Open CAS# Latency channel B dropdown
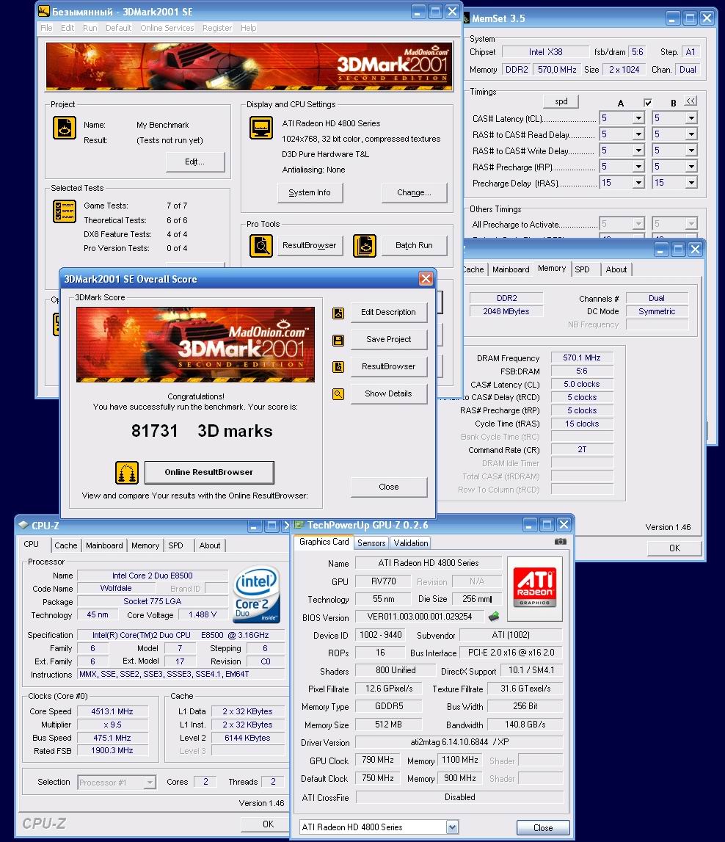 pyautogui.click(x=691, y=118)
